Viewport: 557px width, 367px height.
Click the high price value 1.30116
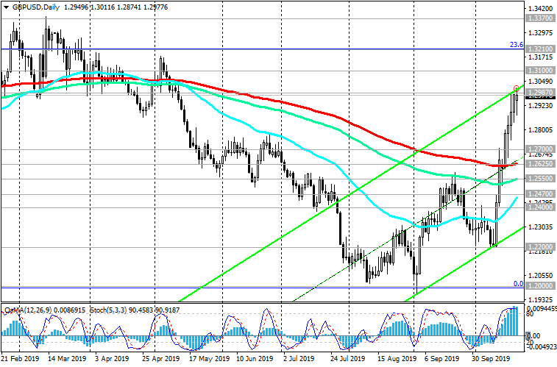tap(103, 7)
